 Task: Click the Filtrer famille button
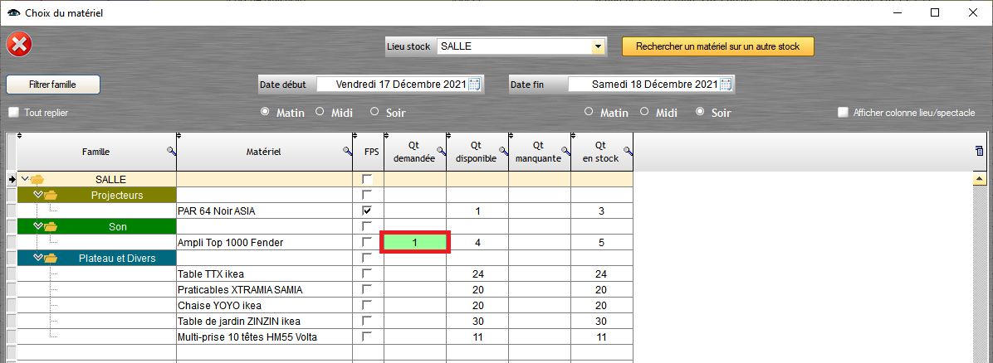(53, 85)
